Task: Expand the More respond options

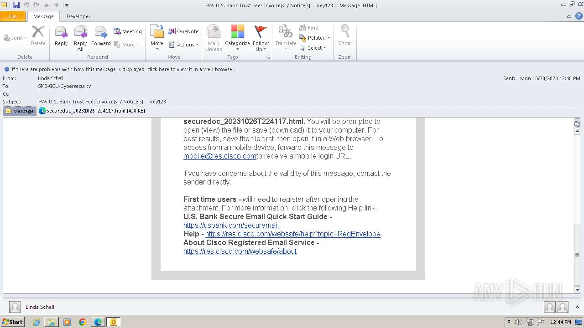Action: (126, 45)
